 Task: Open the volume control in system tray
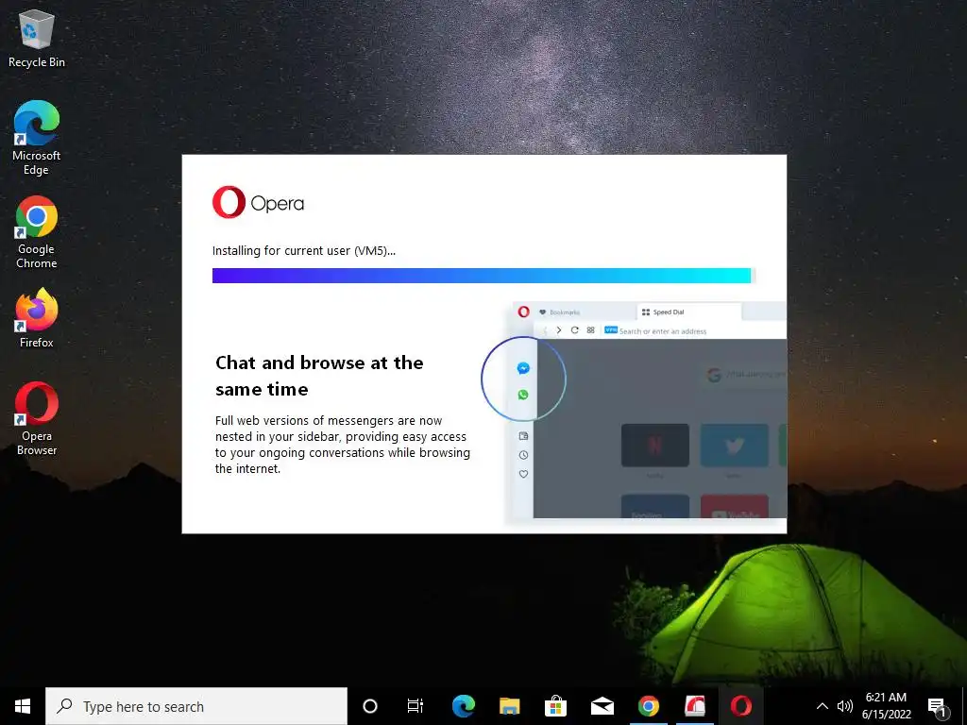[x=845, y=706]
